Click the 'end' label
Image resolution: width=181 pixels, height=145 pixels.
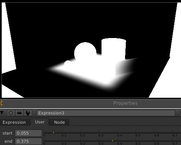[x=8, y=141]
